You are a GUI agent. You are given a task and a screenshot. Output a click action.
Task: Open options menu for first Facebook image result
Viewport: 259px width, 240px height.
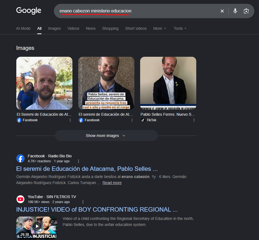tap(70, 120)
